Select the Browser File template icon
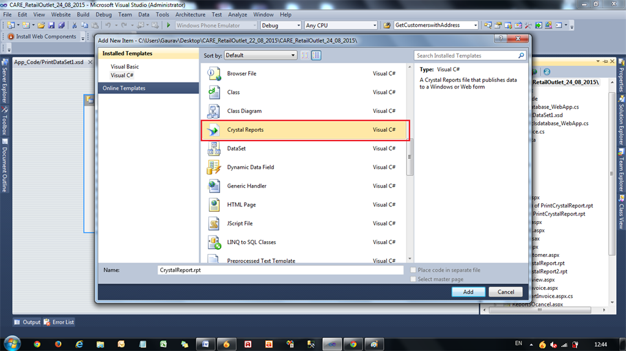626x351 pixels. pyautogui.click(x=213, y=74)
